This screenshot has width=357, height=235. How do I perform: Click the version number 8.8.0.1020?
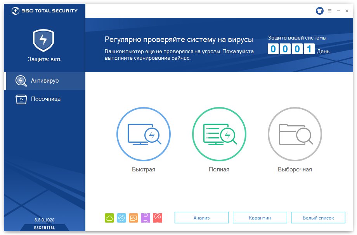44,220
